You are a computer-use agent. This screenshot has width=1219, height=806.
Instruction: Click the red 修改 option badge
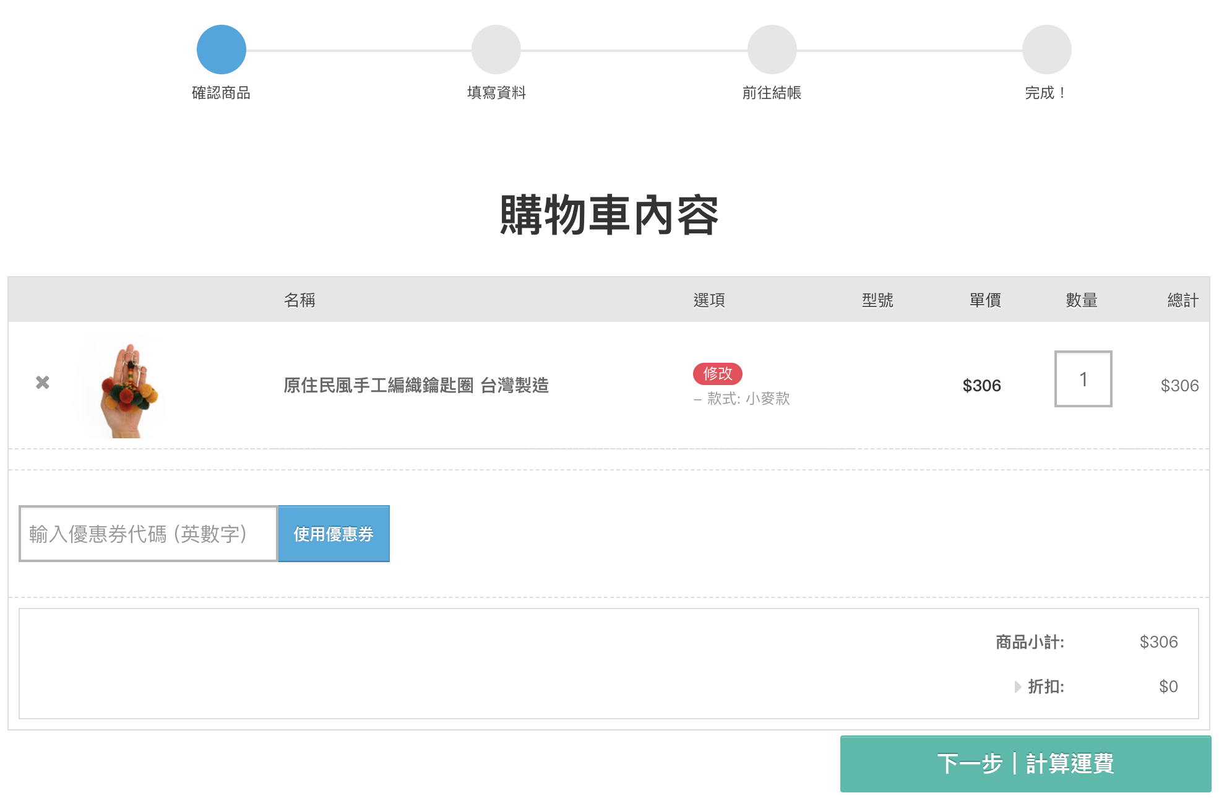717,373
